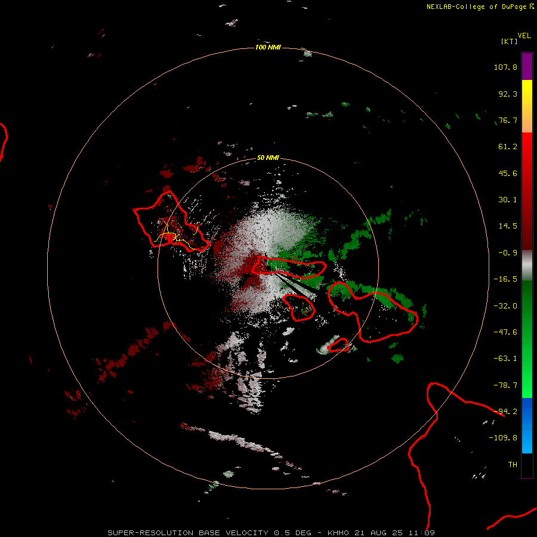Image resolution: width=537 pixels, height=537 pixels.
Task: Click the -16.5 velocity scale value
Action: pyautogui.click(x=505, y=279)
